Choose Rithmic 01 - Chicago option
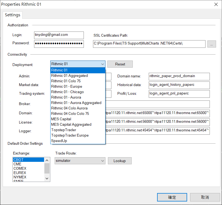Screen dimensions: 222x205 pos(78,92)
